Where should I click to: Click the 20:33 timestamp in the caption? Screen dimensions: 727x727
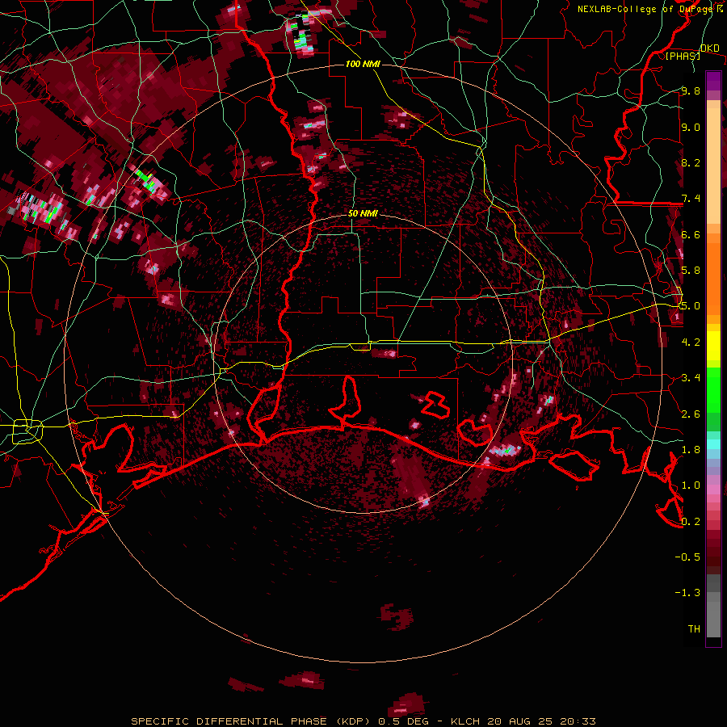580,721
